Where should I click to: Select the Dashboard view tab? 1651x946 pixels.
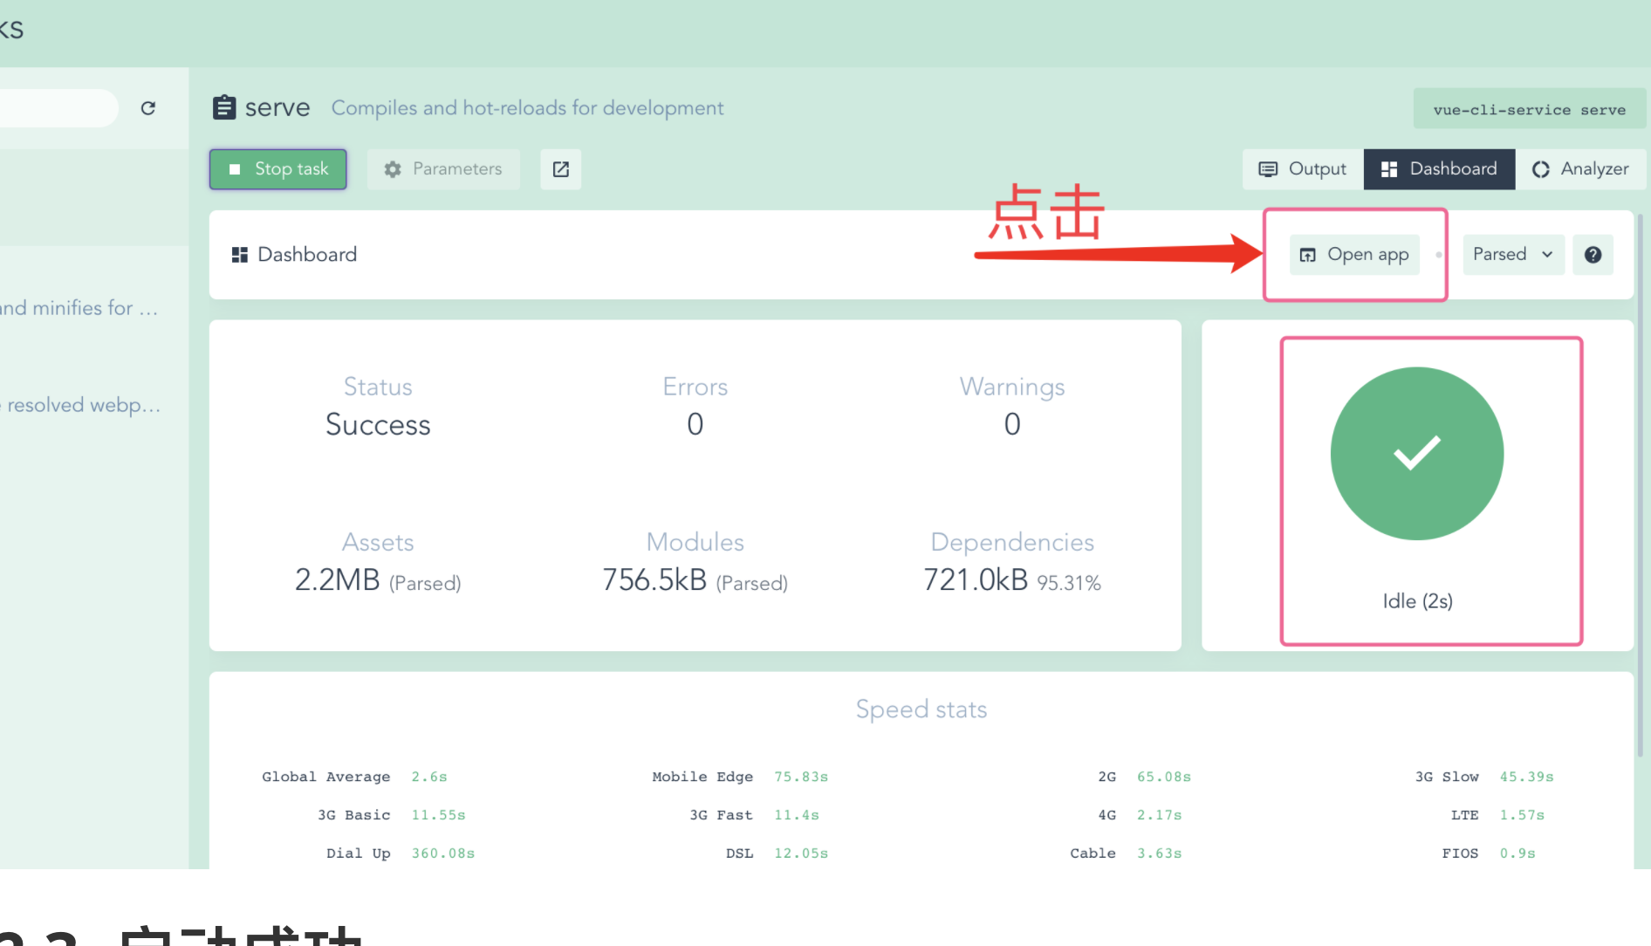[1439, 169]
